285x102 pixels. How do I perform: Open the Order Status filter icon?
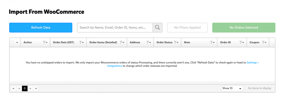[x=176, y=42]
